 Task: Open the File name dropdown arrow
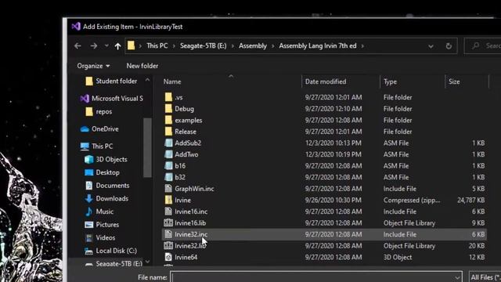pos(457,277)
